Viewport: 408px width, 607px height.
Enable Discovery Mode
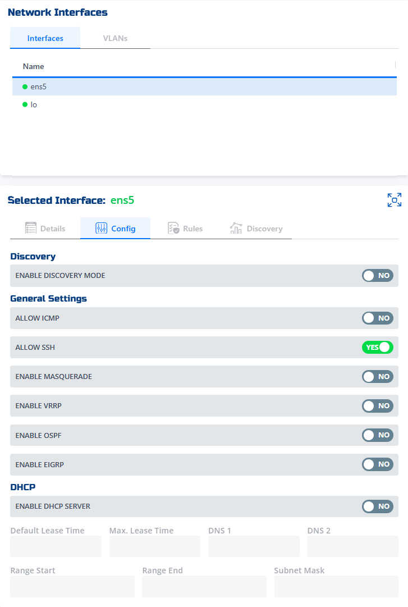click(x=377, y=275)
